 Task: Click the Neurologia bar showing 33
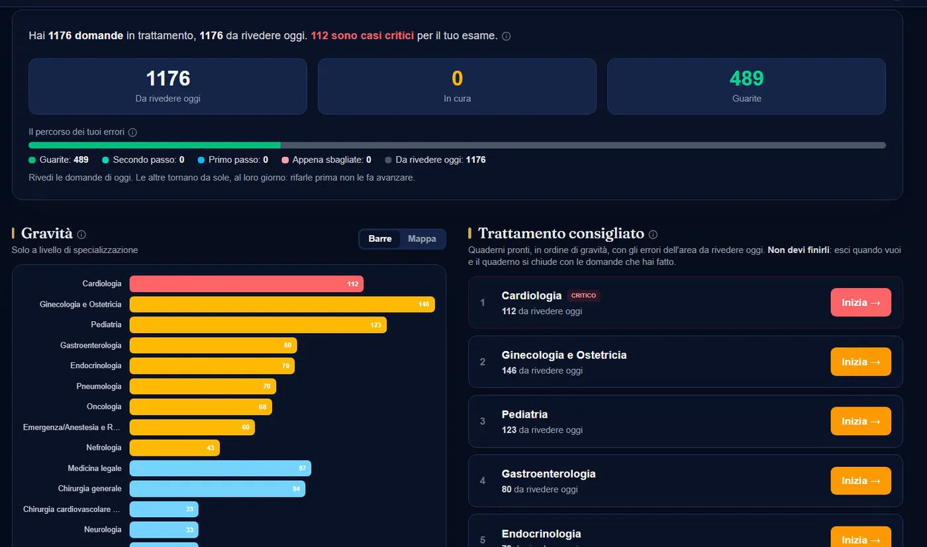point(164,530)
